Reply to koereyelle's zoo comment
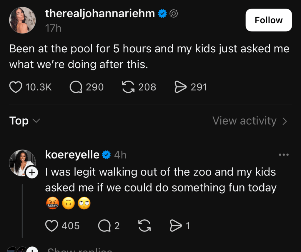The width and height of the screenshot is (301, 252). 104,226
